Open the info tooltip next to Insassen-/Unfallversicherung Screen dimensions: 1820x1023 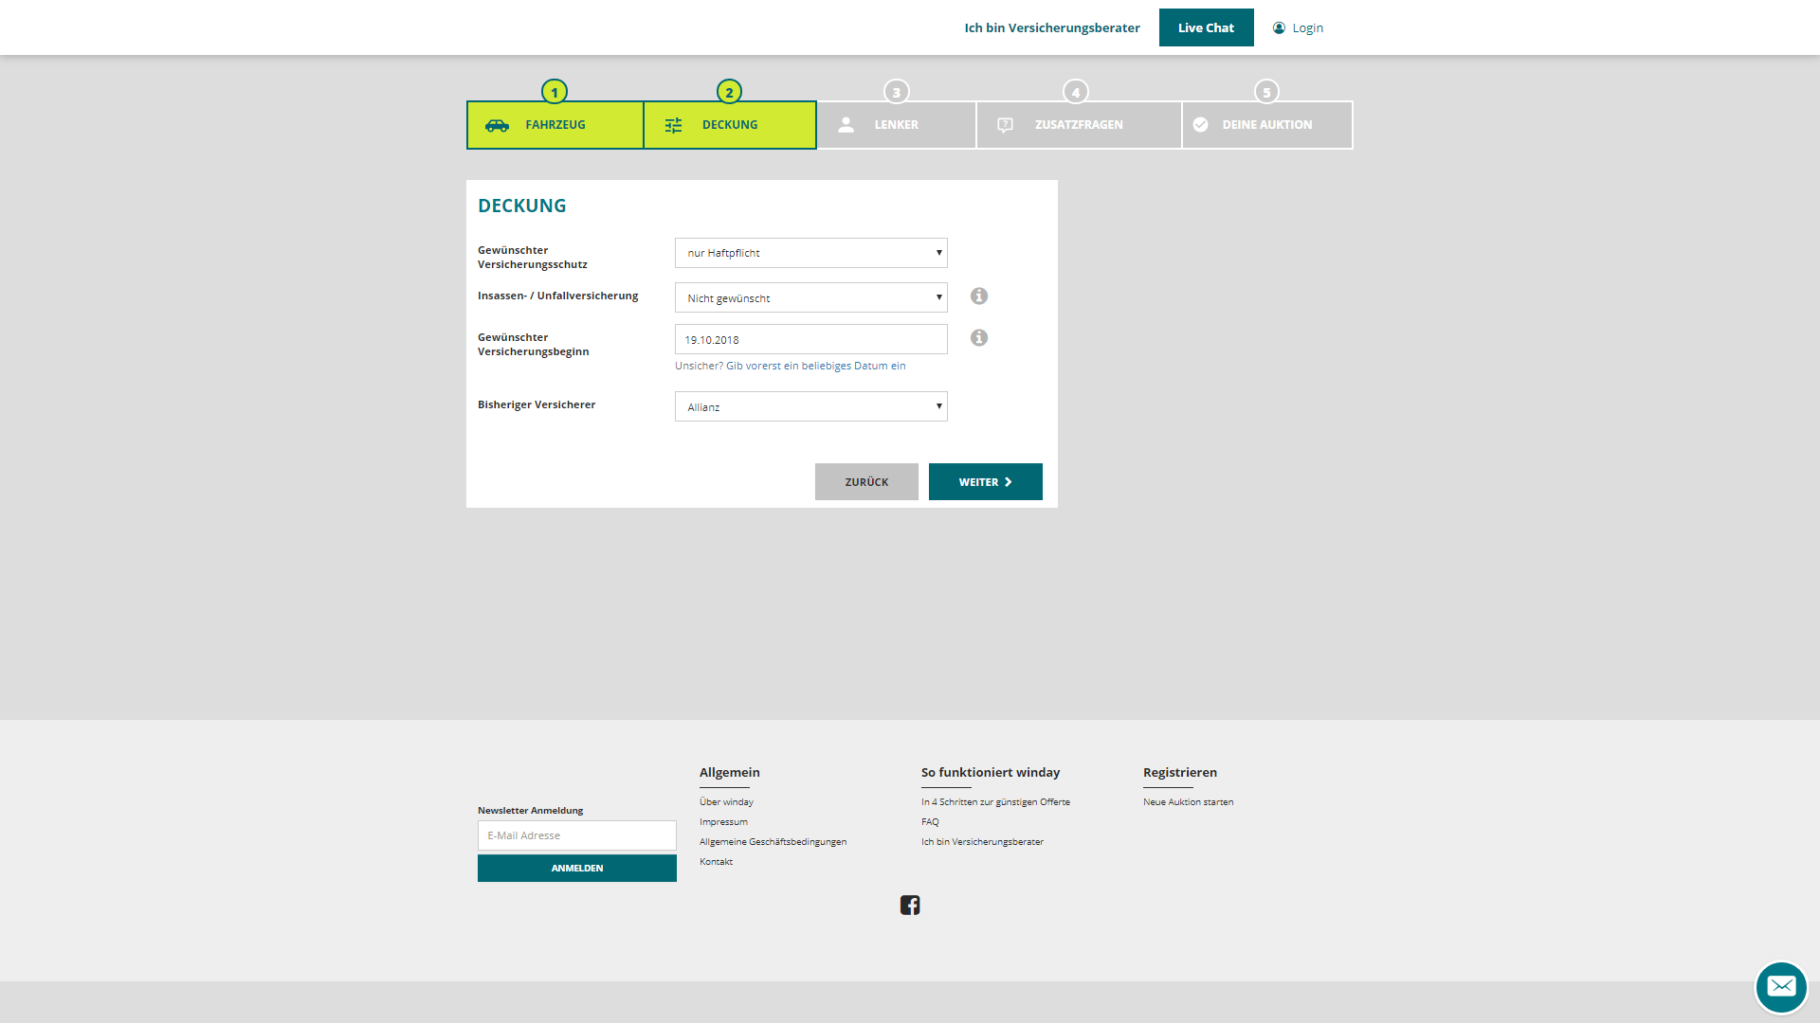pyautogui.click(x=979, y=296)
